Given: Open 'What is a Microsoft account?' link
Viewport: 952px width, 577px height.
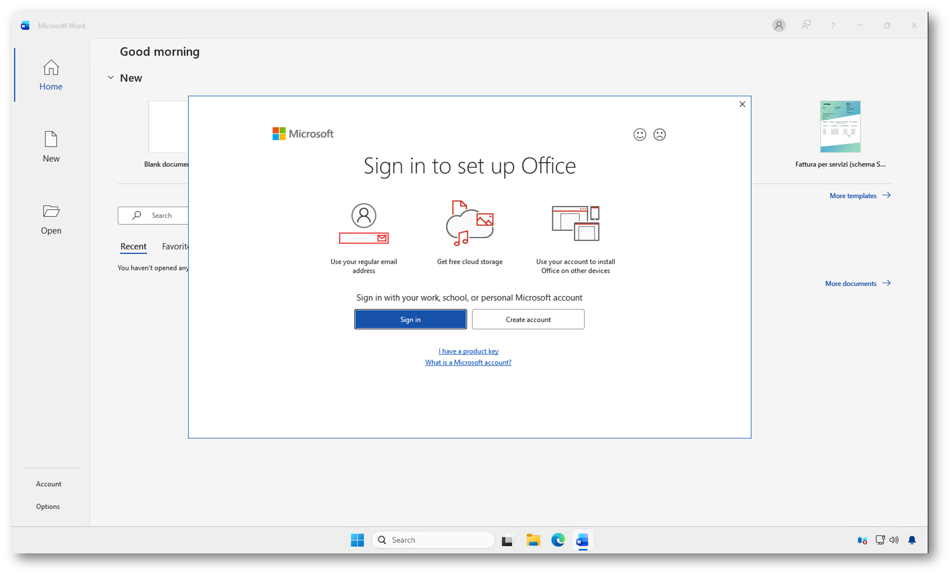Looking at the screenshot, I should pos(468,363).
